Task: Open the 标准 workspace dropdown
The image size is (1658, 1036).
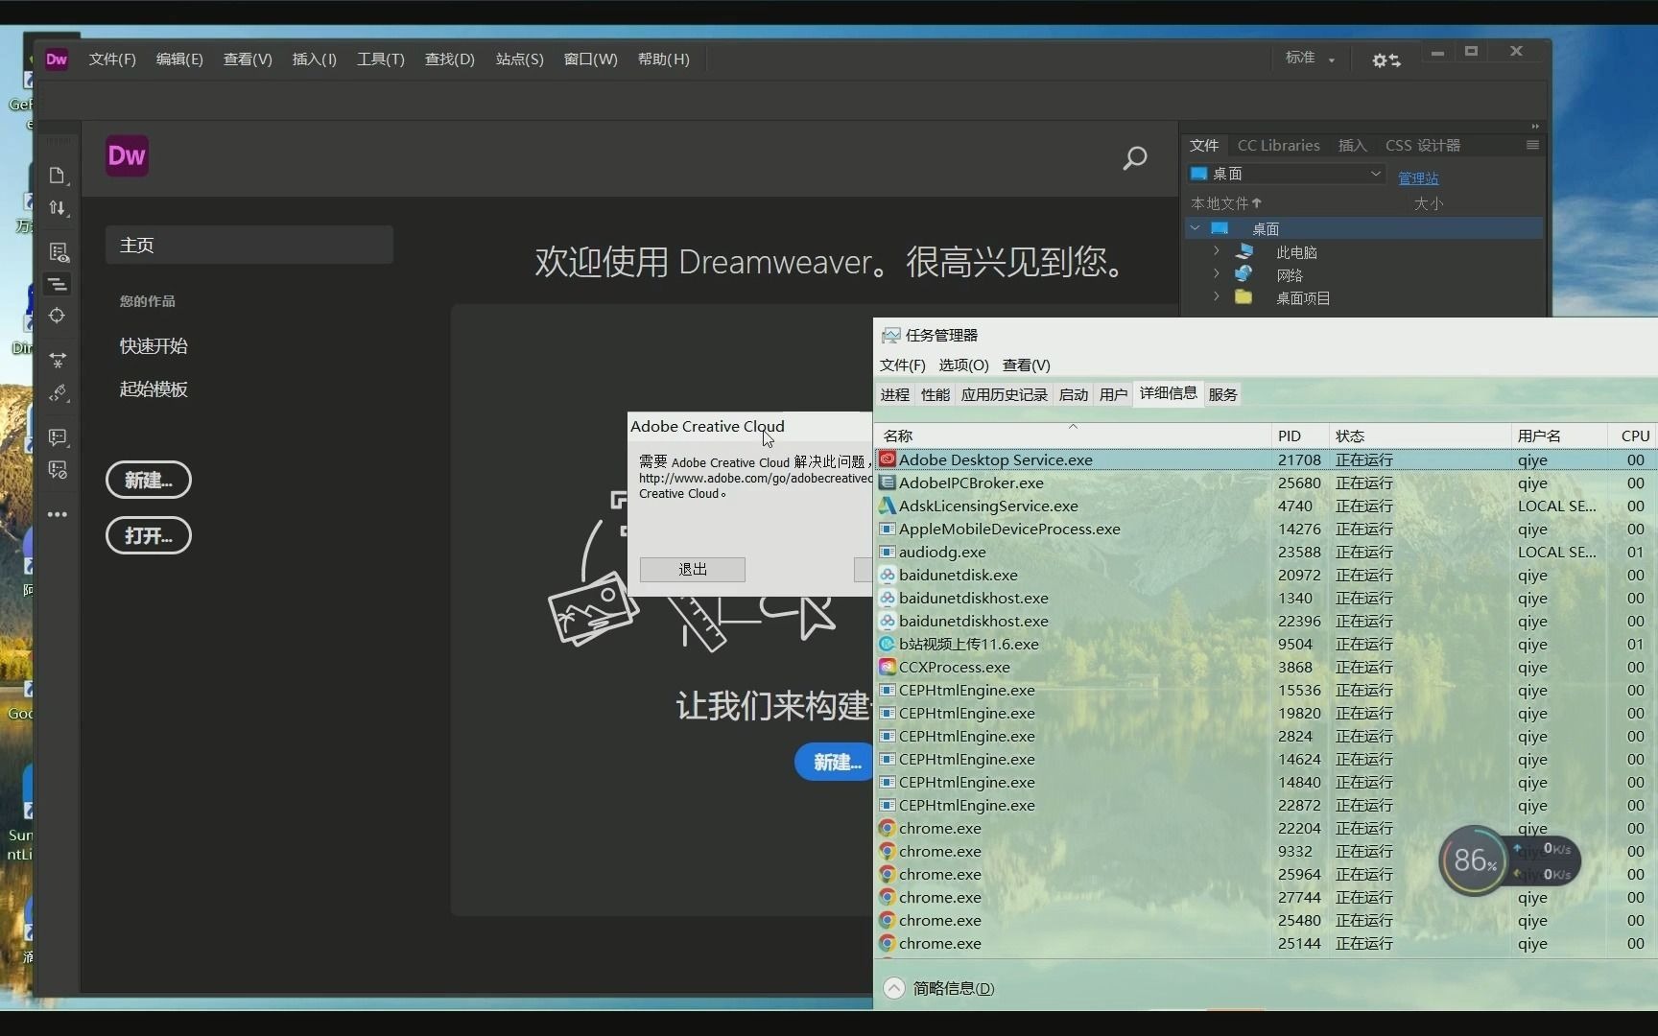Action: [1310, 59]
